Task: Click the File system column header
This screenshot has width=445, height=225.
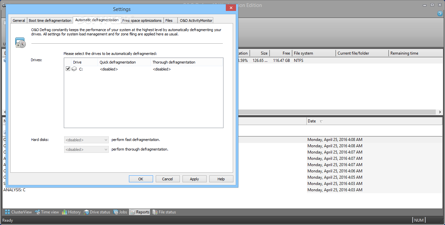Action: [x=314, y=53]
